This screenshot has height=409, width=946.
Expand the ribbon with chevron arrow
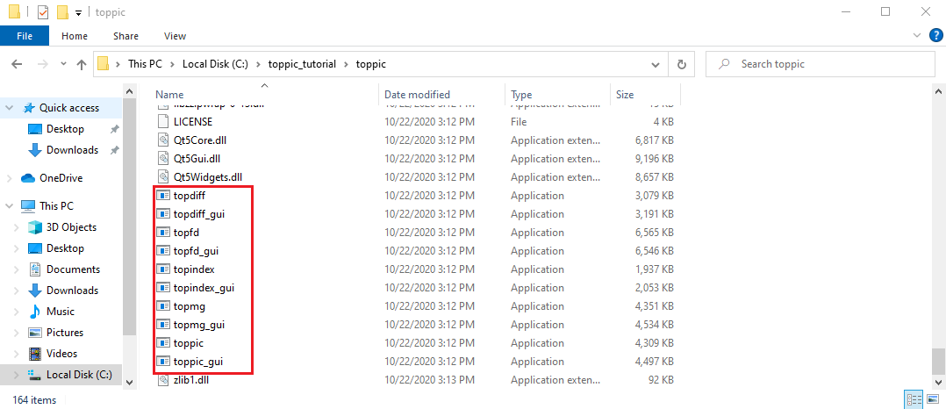[x=916, y=36]
